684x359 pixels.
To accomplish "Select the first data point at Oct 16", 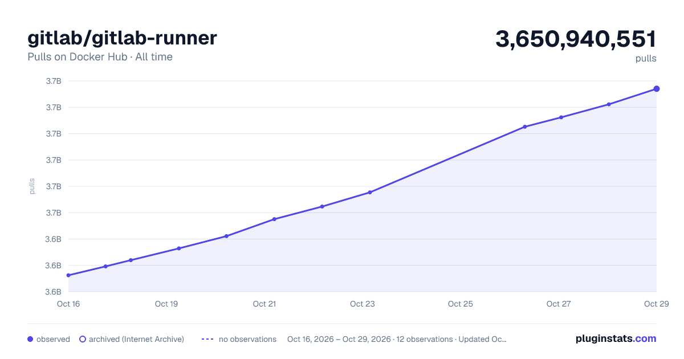I will 68,275.
